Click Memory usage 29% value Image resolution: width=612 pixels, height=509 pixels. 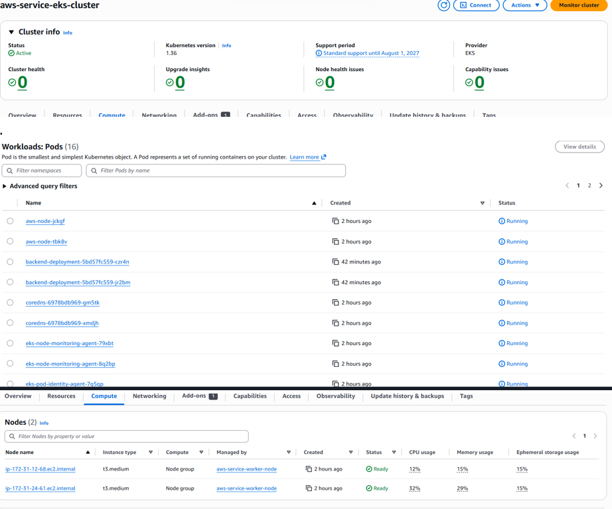(x=463, y=488)
